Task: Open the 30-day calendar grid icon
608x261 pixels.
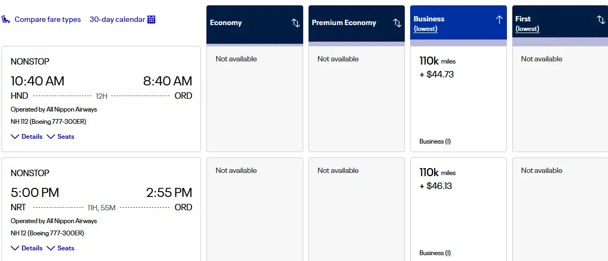Action: pos(151,20)
